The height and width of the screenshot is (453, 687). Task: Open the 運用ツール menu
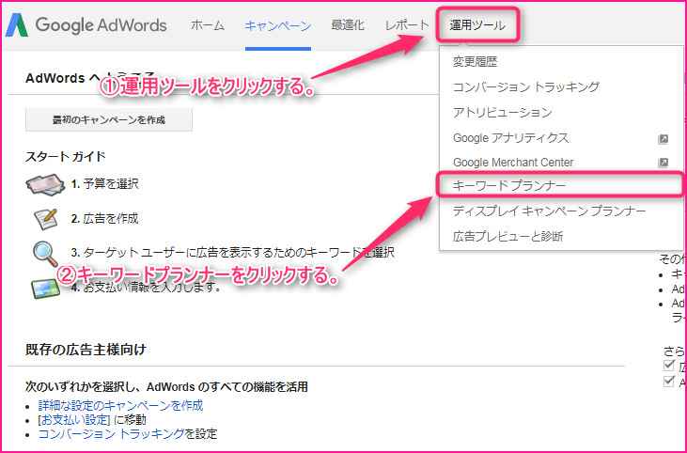(x=477, y=25)
